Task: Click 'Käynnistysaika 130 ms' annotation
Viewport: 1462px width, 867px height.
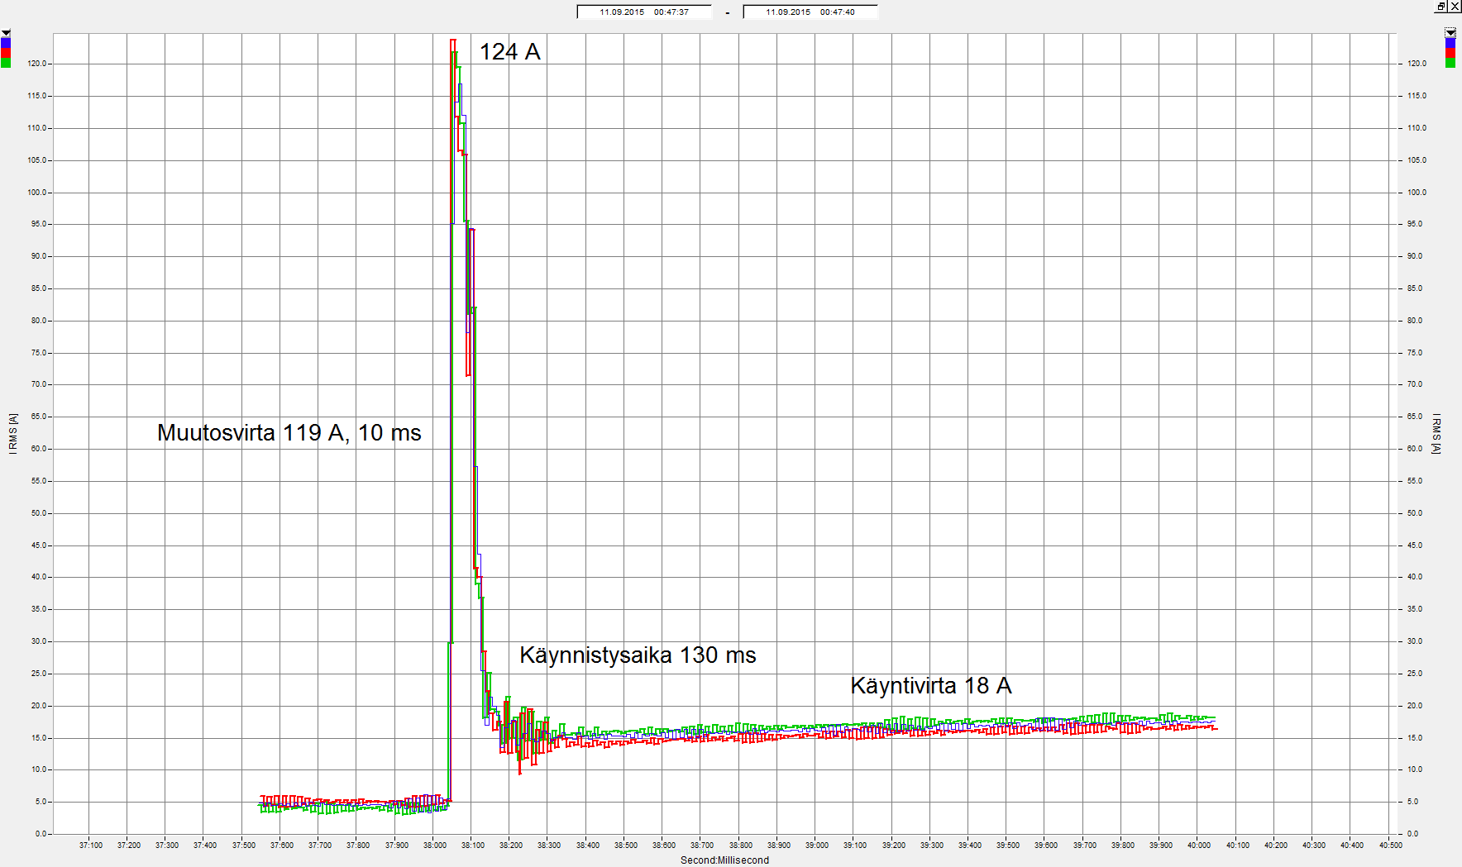Action: [x=638, y=655]
